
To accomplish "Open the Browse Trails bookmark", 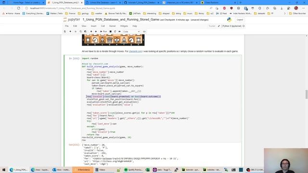I will coord(115,13).
